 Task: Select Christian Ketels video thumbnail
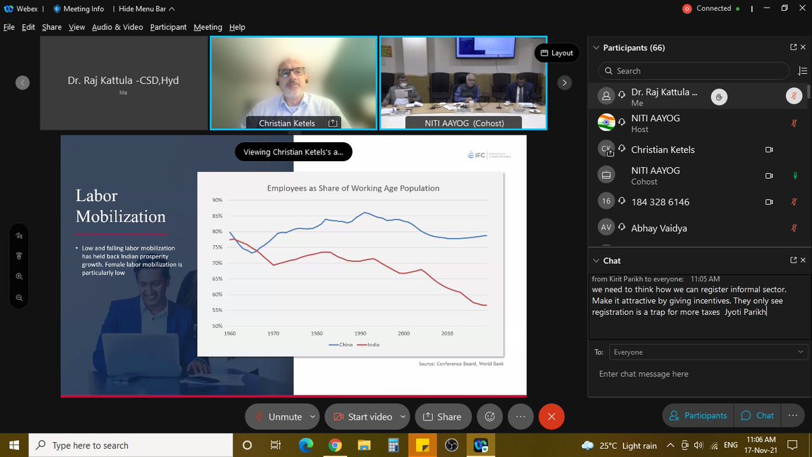click(x=294, y=83)
